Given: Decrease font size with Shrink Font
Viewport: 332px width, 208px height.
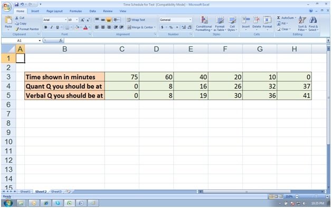Looking at the screenshot, I should [x=88, y=20].
